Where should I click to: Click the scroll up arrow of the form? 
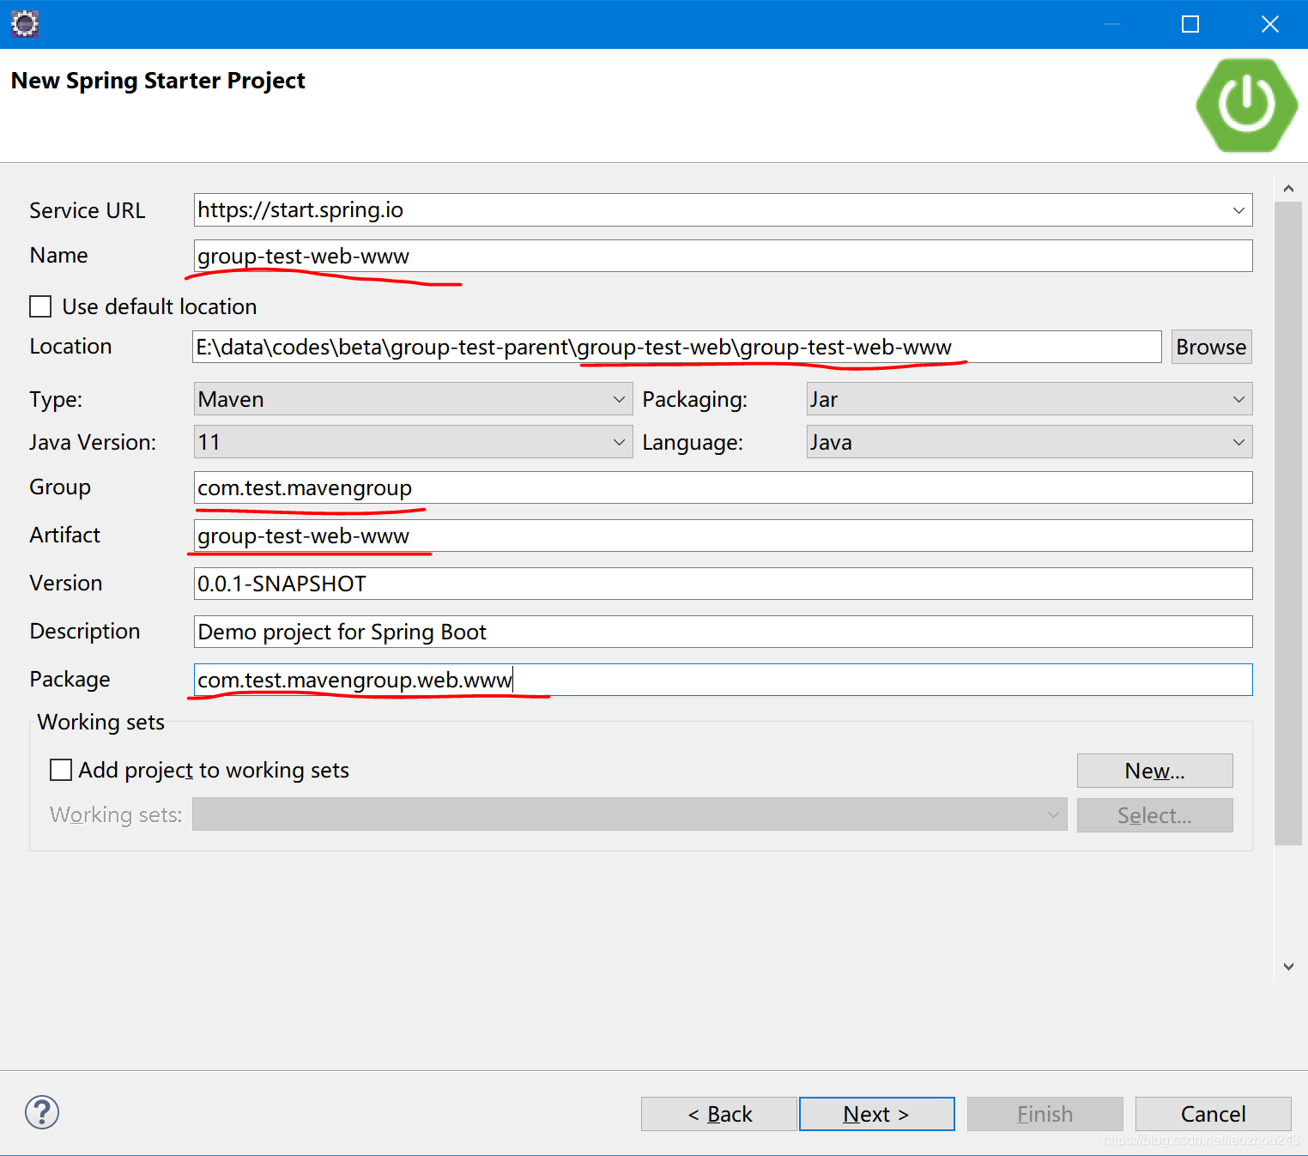pyautogui.click(x=1288, y=188)
